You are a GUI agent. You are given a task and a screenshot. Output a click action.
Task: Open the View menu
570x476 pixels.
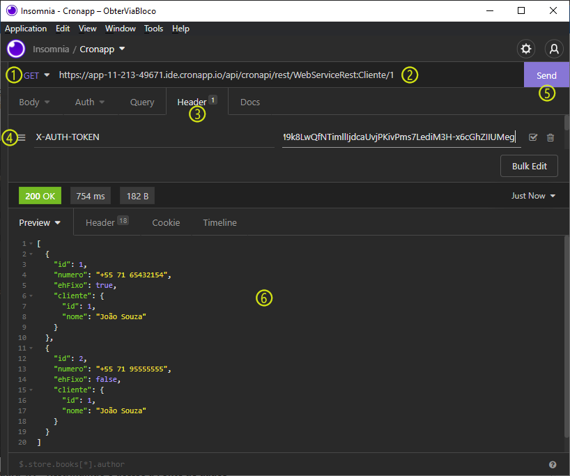[x=88, y=29]
